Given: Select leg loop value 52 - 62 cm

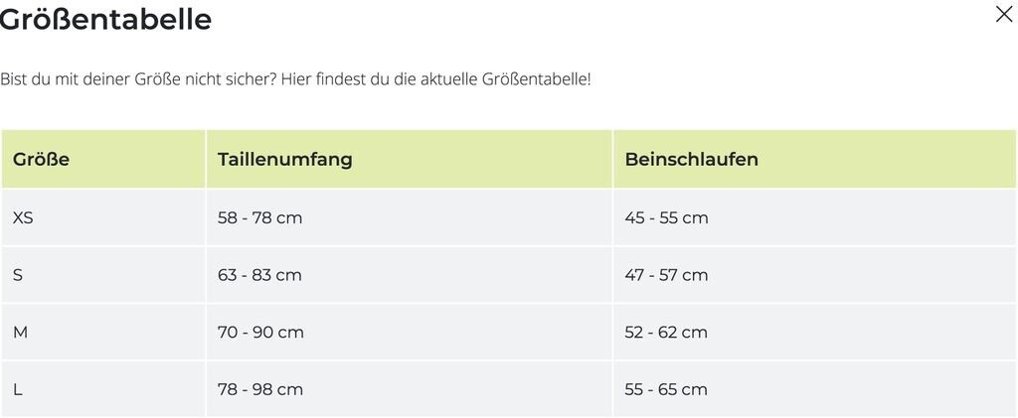Looking at the screenshot, I should [x=666, y=333].
